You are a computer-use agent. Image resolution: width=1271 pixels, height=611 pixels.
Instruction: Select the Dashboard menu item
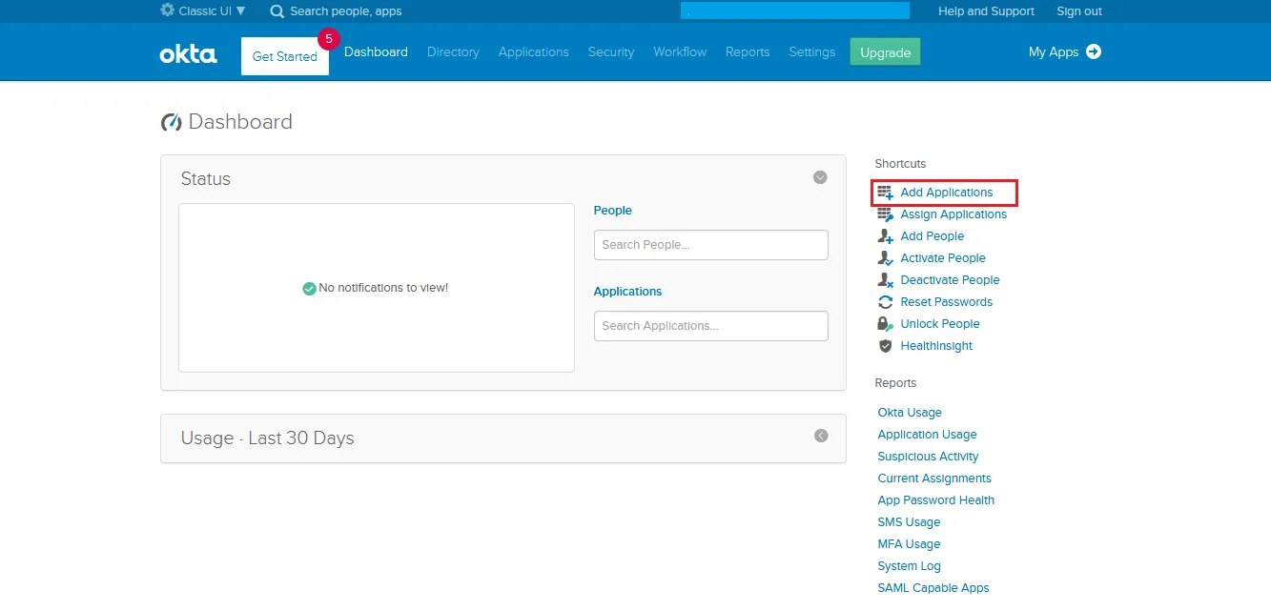376,52
